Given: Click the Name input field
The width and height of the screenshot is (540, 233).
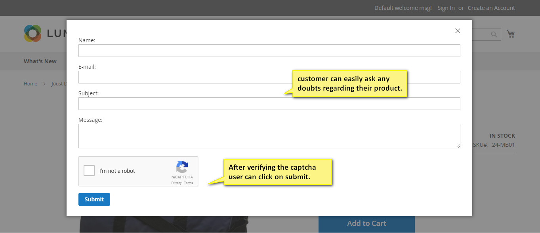Looking at the screenshot, I should pos(269,51).
